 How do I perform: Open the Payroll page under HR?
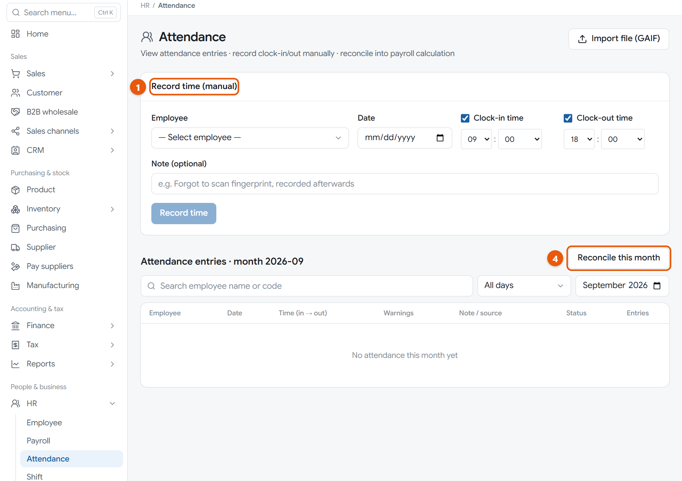coord(38,441)
